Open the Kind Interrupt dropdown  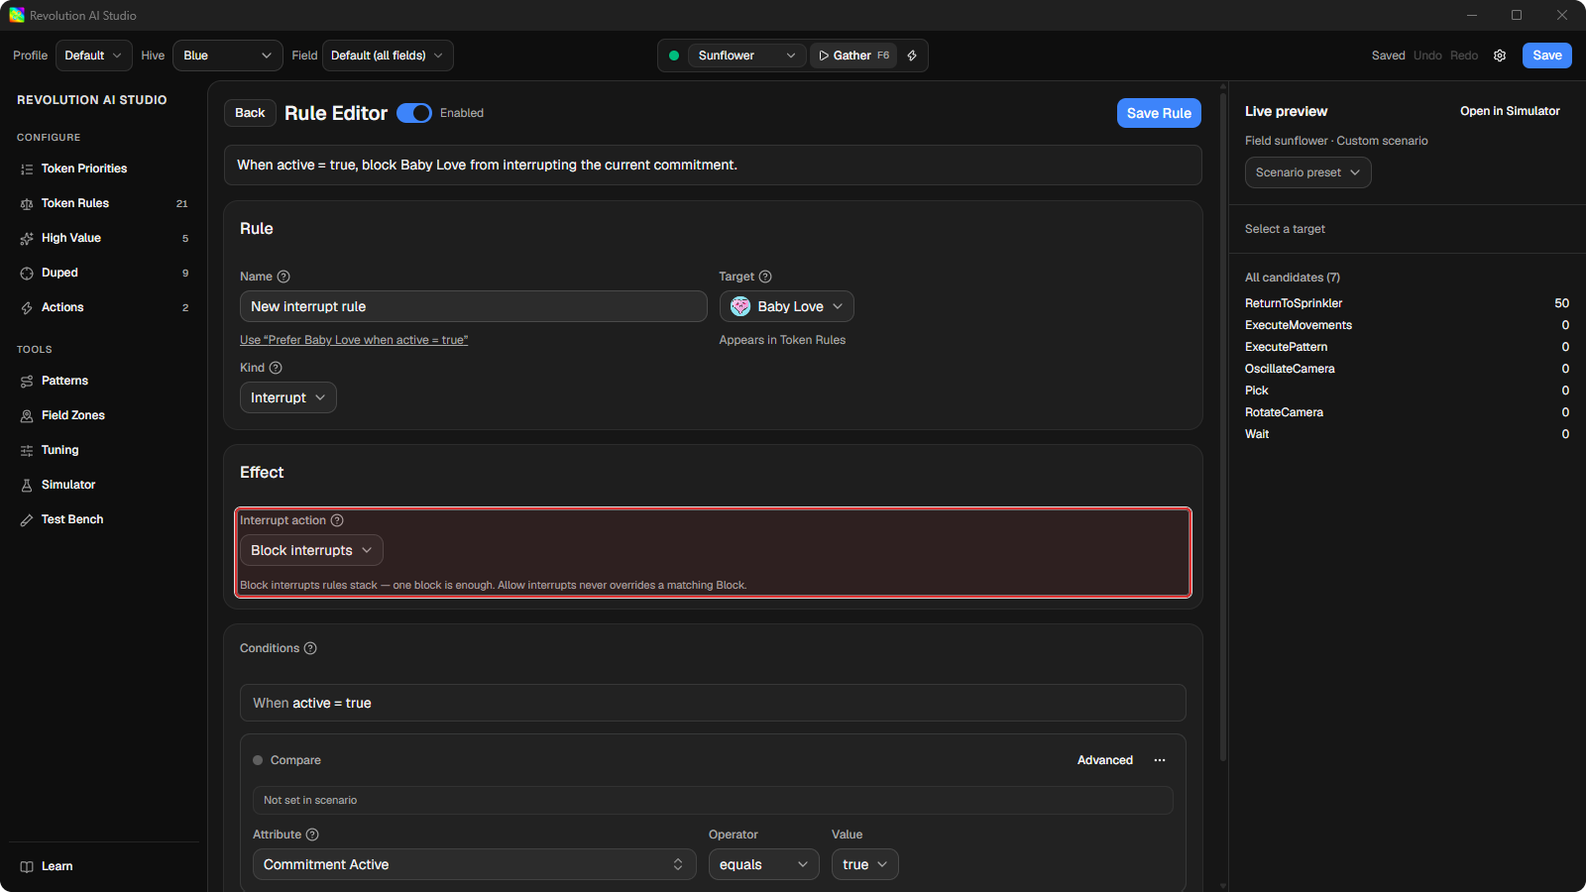pos(288,397)
